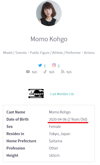Click the blog feed N/A label
The width and height of the screenshot is (100, 165).
(x=69, y=72)
